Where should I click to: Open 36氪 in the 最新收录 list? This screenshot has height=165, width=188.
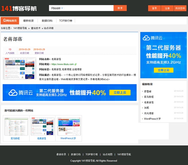point(146,108)
